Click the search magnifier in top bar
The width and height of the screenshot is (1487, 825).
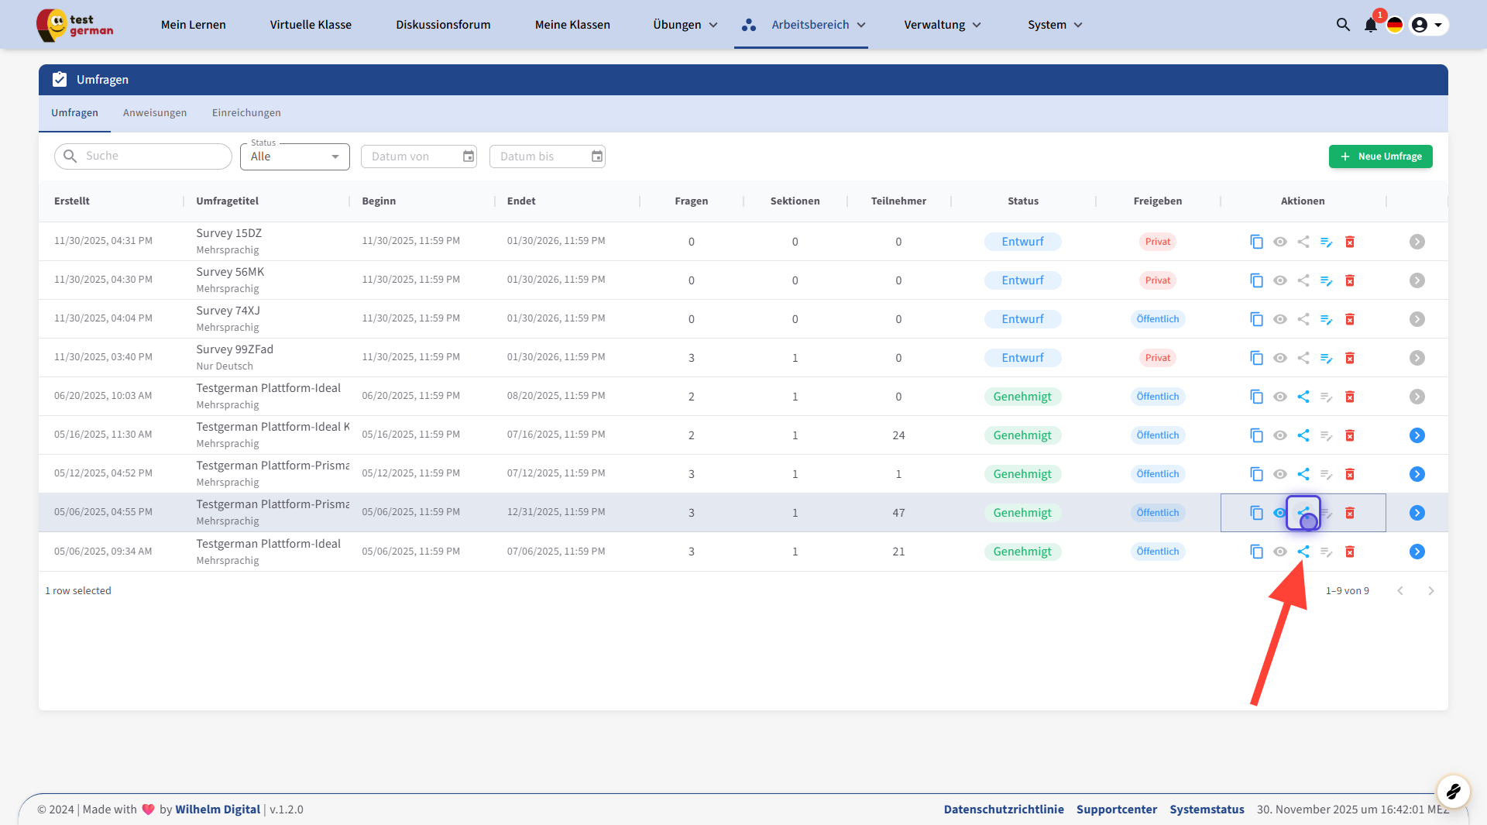click(x=1343, y=25)
